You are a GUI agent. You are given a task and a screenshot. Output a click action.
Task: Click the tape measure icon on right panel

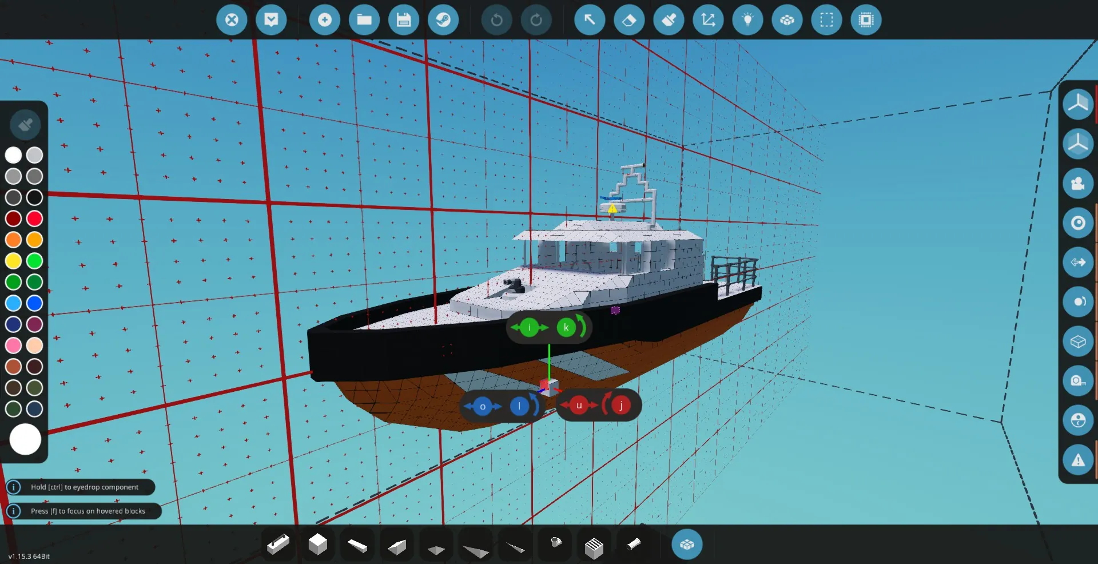point(1078,381)
